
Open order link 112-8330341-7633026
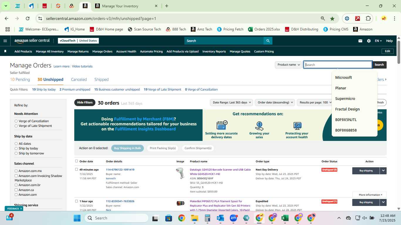(120, 201)
